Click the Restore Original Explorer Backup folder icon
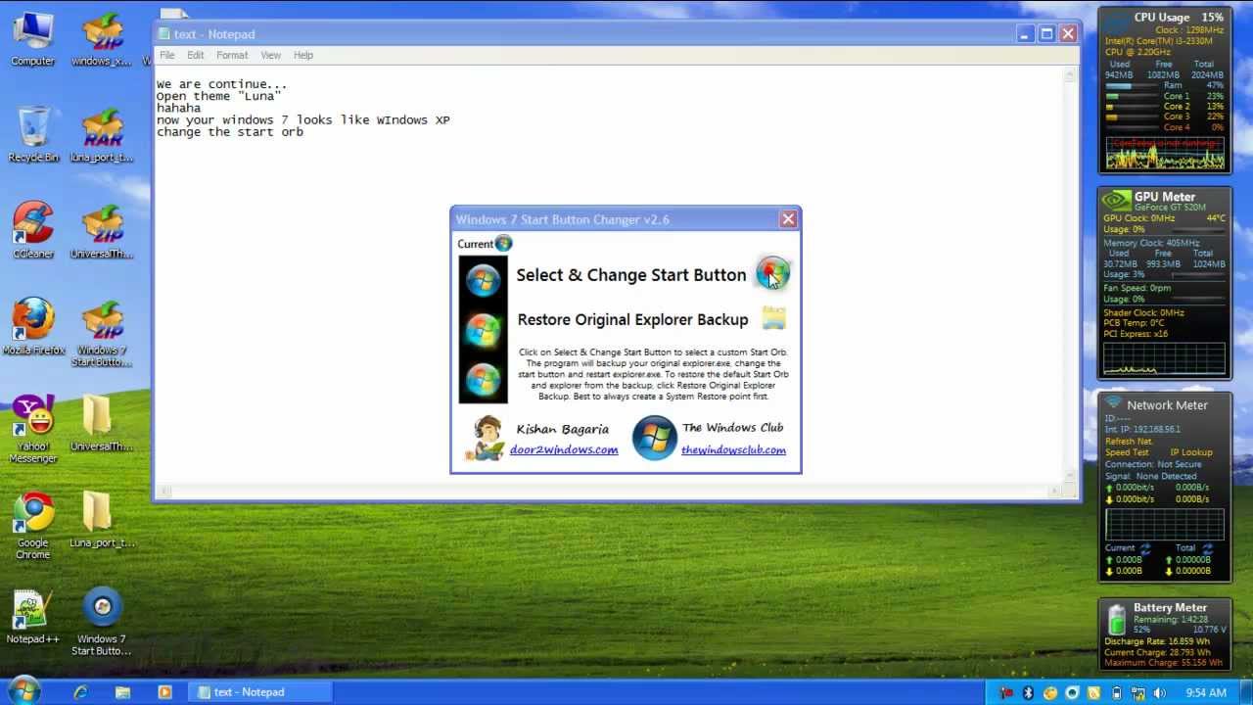1253x705 pixels. coord(773,318)
